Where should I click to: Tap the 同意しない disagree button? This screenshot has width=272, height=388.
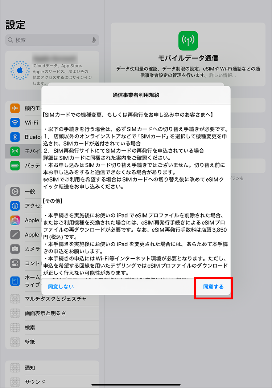pos(61,287)
